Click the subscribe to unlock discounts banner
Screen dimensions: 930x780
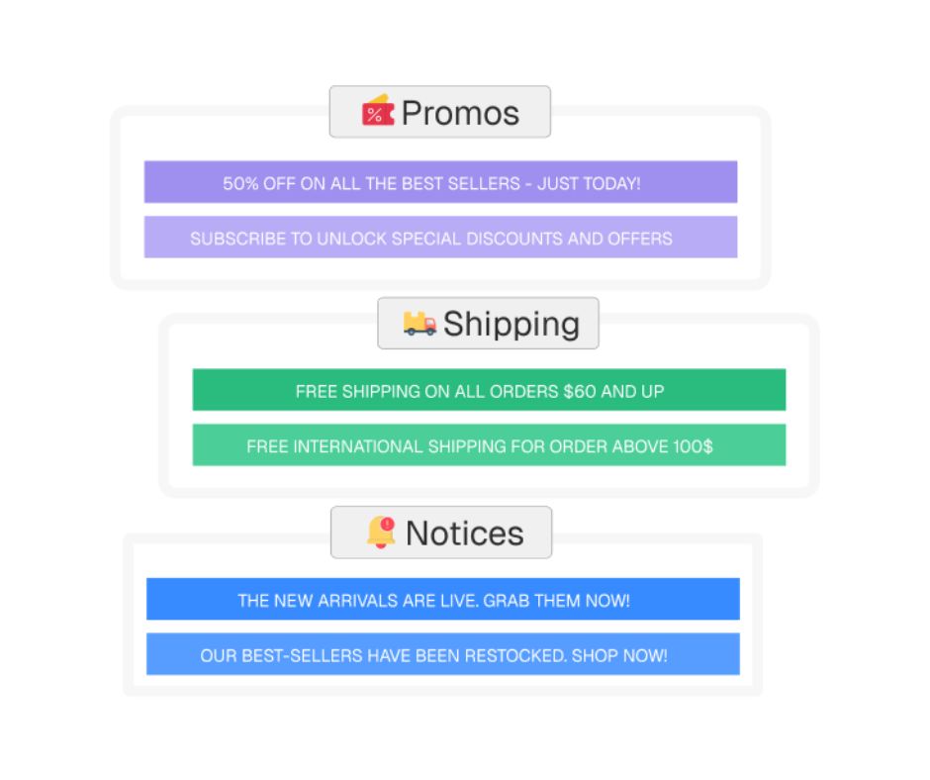(x=440, y=238)
